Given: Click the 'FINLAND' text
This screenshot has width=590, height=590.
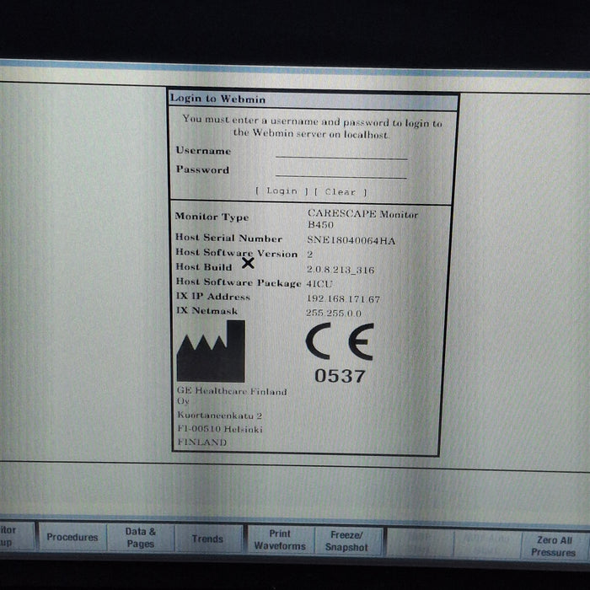Looking at the screenshot, I should (x=202, y=442).
